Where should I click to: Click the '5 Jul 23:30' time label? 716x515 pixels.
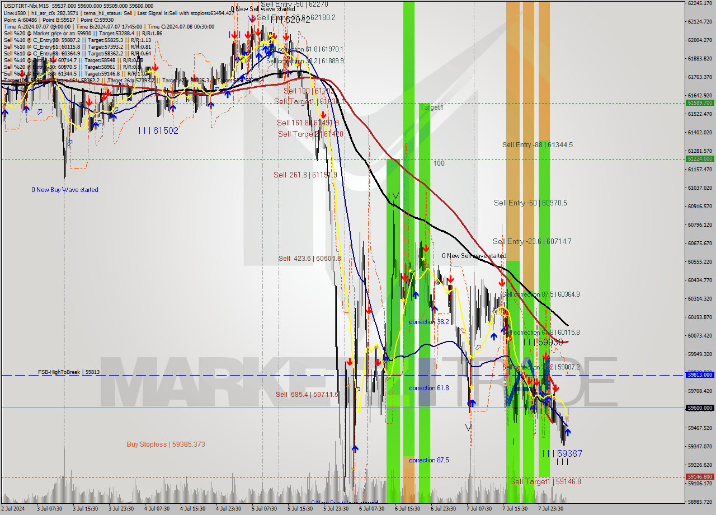[x=335, y=509]
